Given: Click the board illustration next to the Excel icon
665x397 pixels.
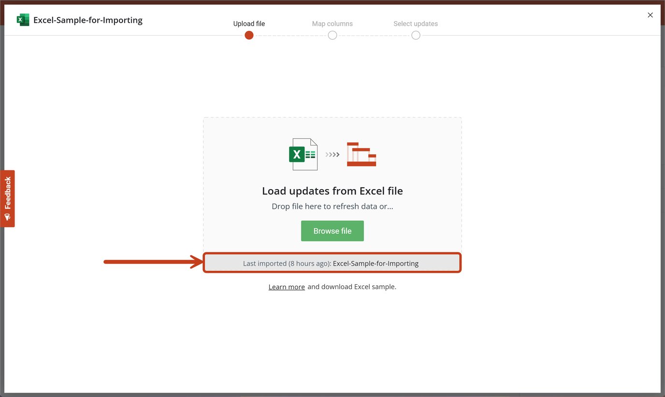Looking at the screenshot, I should point(361,154).
